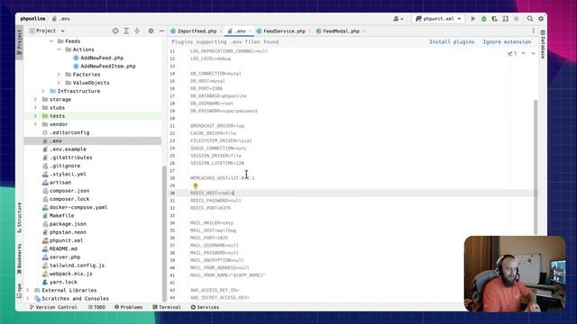
Task: Select docker-compose.yaml file
Action: coord(78,207)
